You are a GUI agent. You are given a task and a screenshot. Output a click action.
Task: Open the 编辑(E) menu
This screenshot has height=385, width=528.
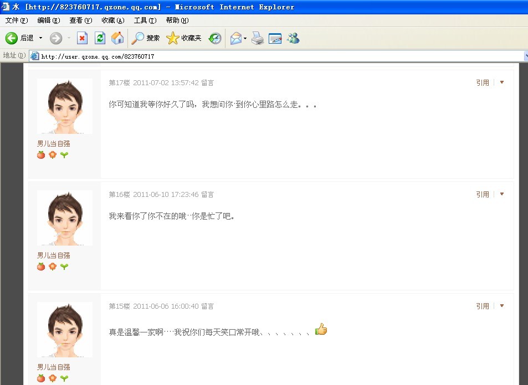(x=49, y=20)
